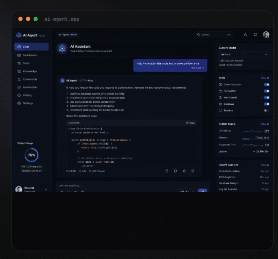The width and height of the screenshot is (278, 259).
Task: Toggle the Web Search switch
Action: 267,98
